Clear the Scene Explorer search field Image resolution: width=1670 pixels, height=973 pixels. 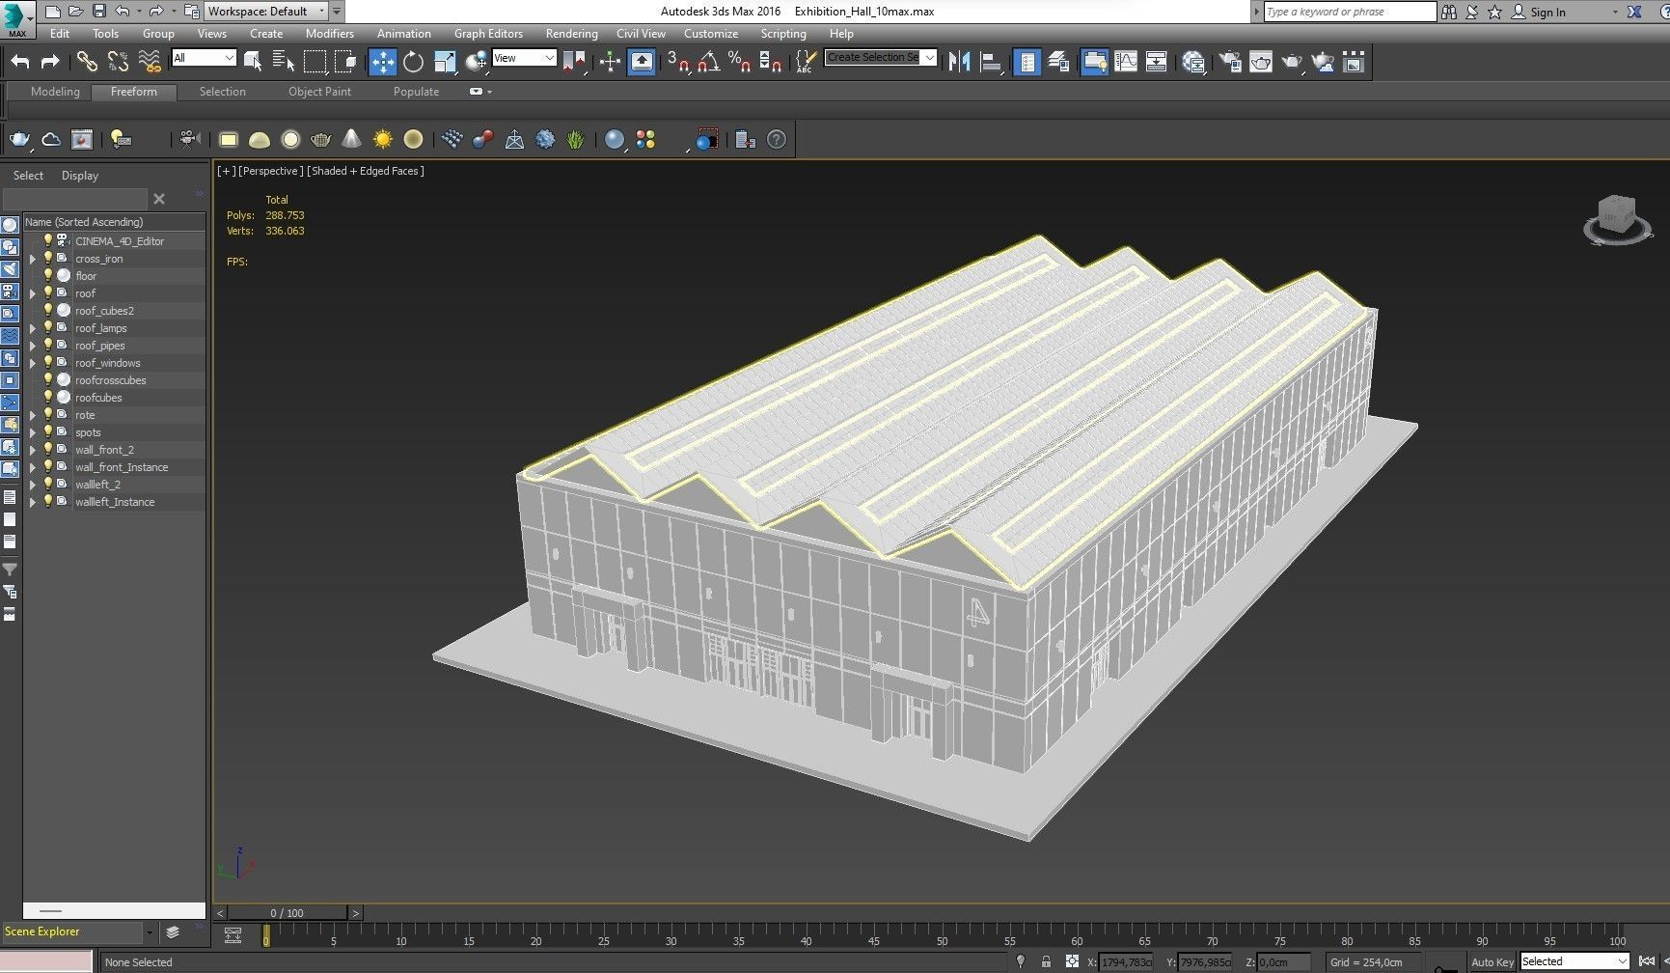159,199
